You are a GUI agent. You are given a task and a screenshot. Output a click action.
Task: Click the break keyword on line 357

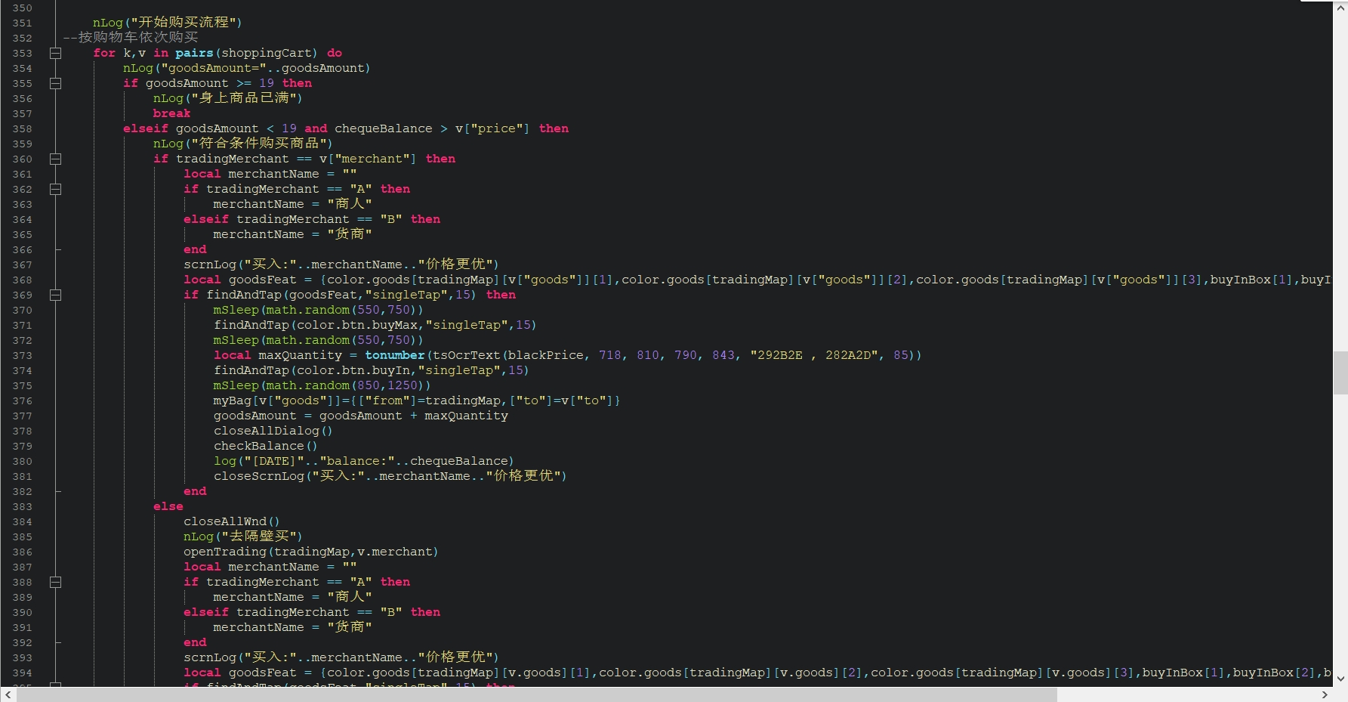(171, 113)
